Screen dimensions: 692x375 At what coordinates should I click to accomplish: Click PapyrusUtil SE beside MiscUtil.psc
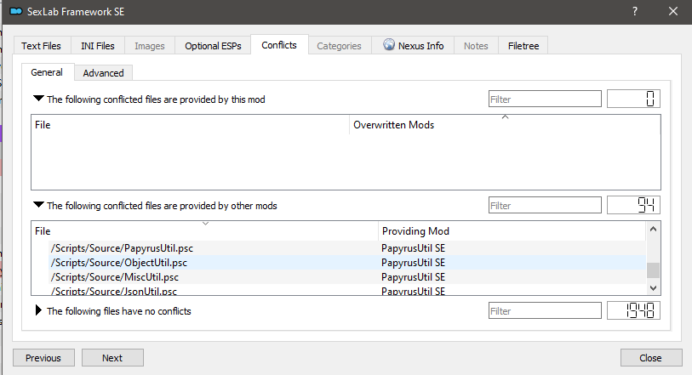[413, 277]
